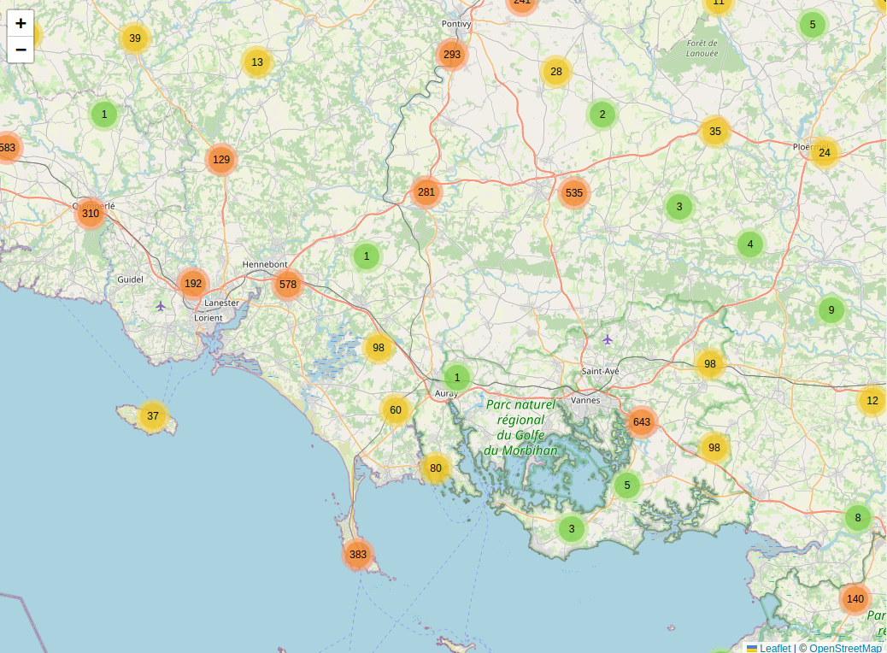Expand the orange cluster marker 140

(855, 599)
